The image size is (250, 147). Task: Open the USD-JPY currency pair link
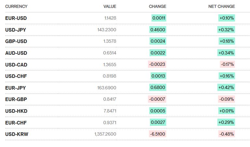click(x=16, y=30)
